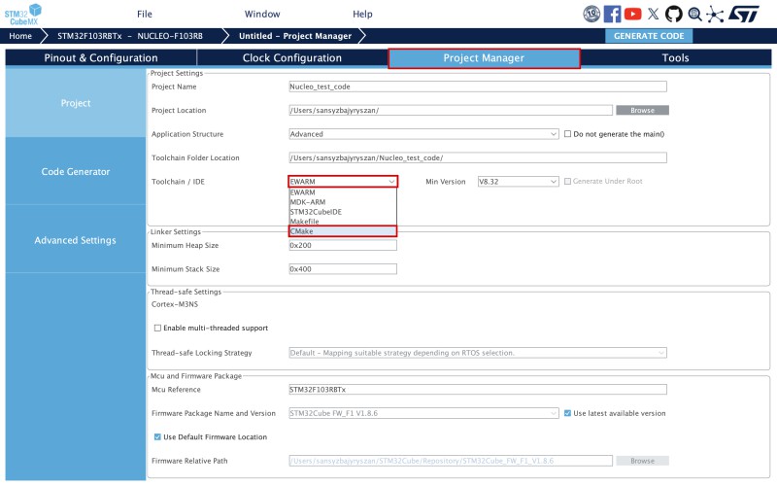Click the GENERATE CODE button
The height and width of the screenshot is (486, 777).
pyautogui.click(x=649, y=36)
